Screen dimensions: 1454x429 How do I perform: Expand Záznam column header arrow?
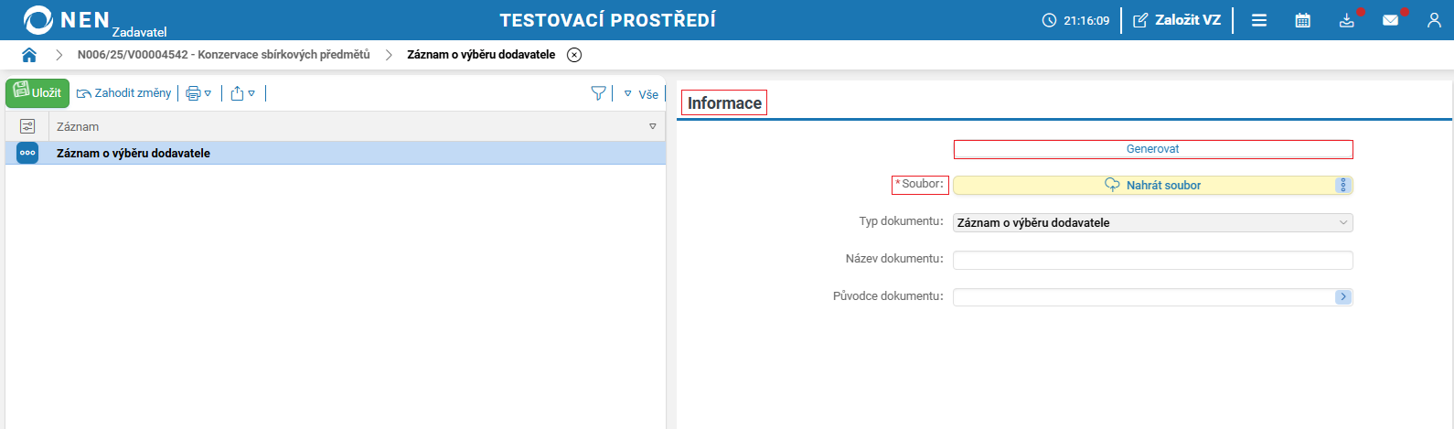point(653,126)
